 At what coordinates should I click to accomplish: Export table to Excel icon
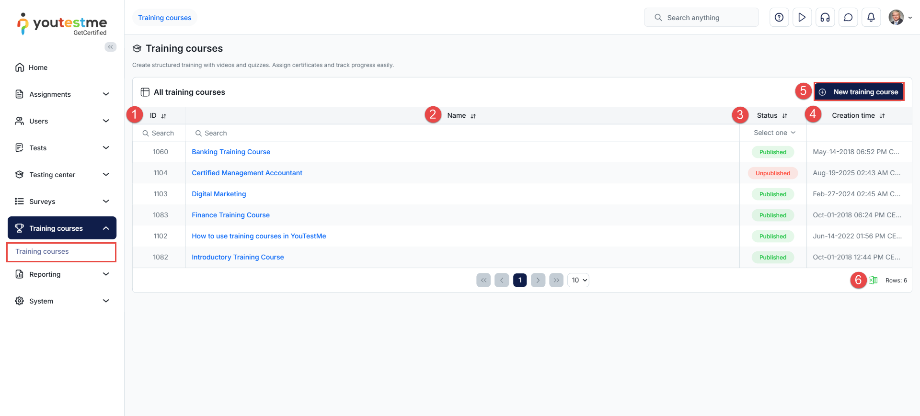pyautogui.click(x=873, y=280)
